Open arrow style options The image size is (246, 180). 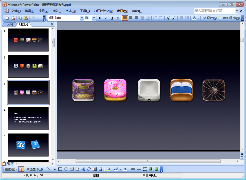[x=145, y=169]
